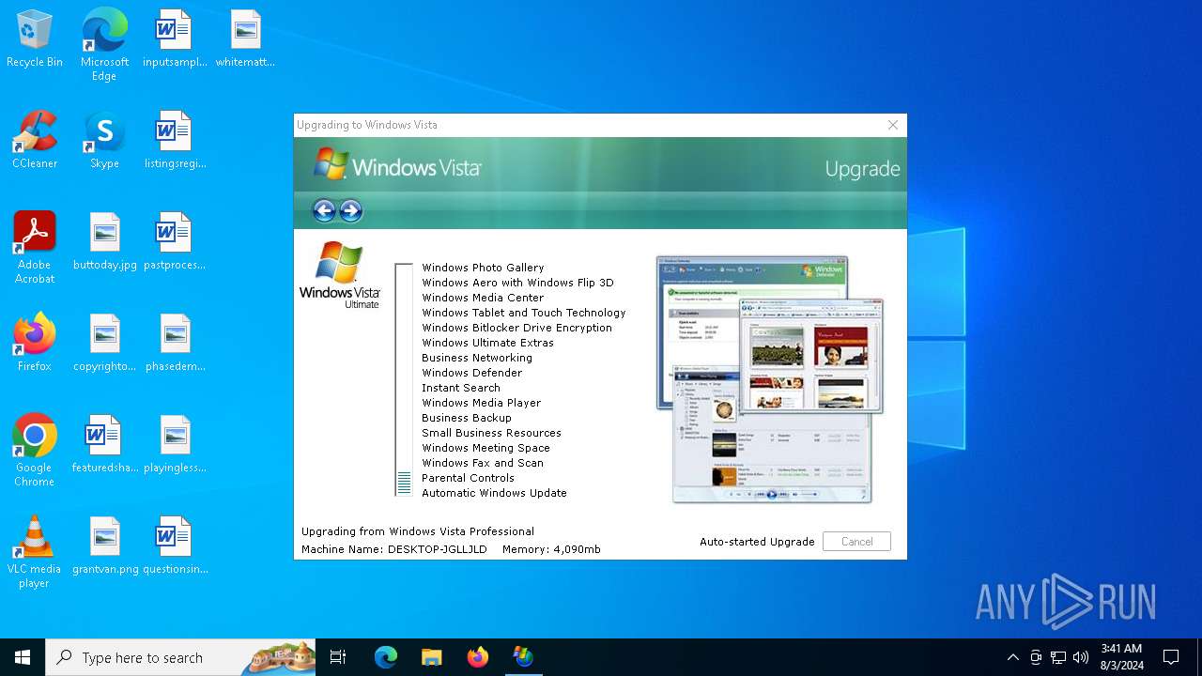Select the Parental Controls entry
This screenshot has height=676, width=1202.
click(x=468, y=478)
